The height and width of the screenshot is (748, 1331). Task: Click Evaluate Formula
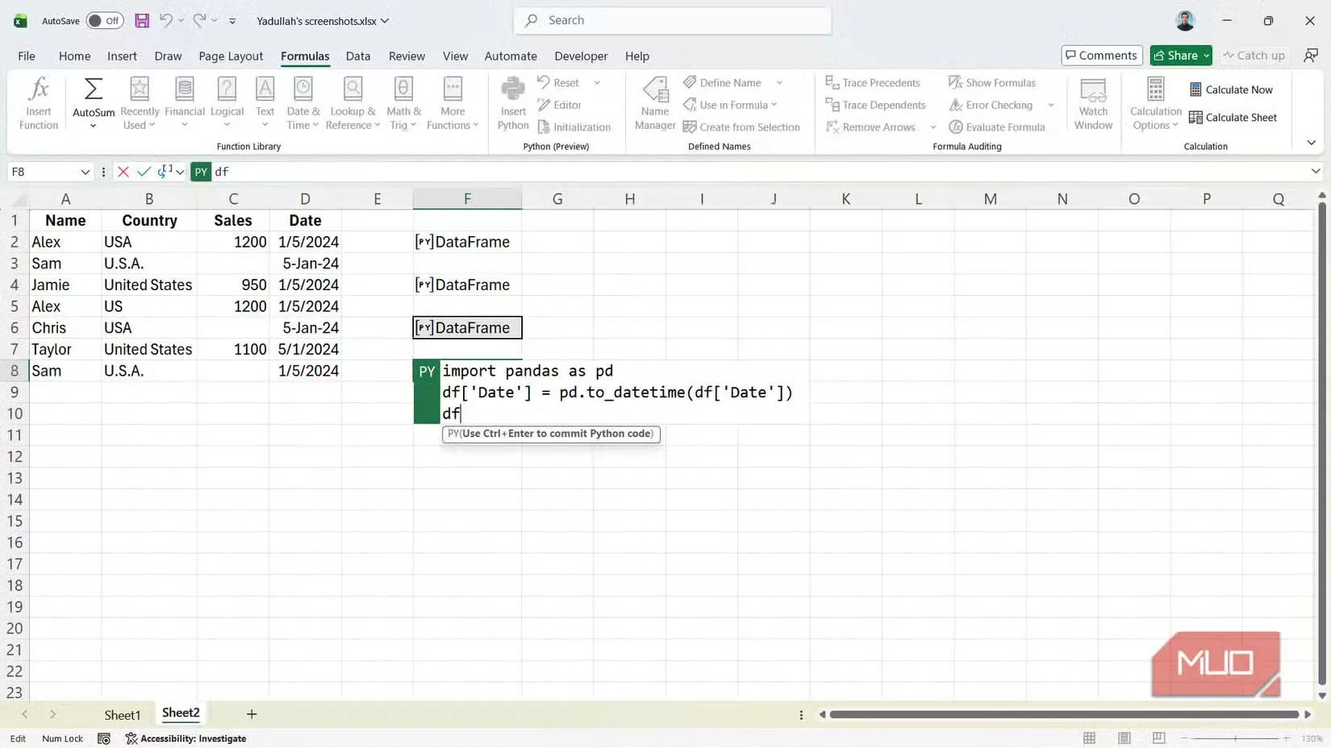tap(997, 127)
